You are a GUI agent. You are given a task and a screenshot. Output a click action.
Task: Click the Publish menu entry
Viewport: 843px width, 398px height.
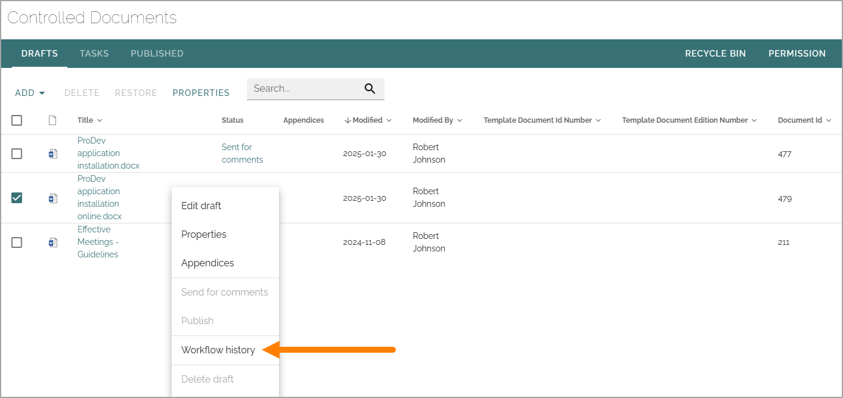click(x=225, y=321)
